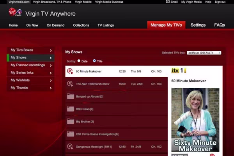234x156 pixels.
Task: Click the virginmedia.com link
Action: [x=19, y=2]
